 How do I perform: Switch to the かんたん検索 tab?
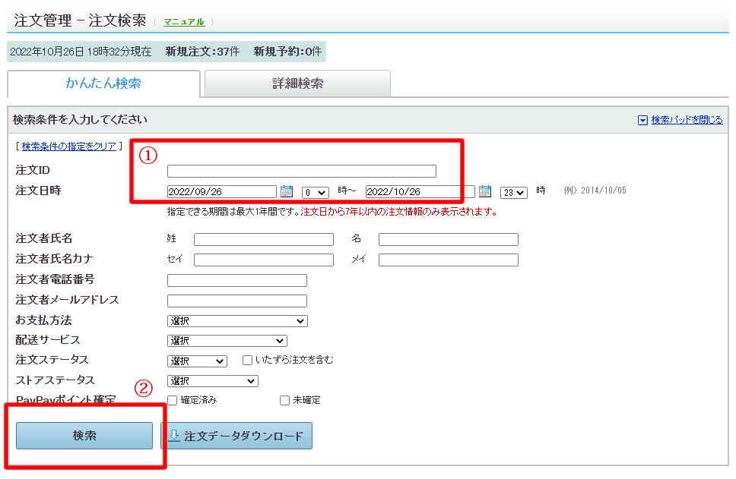coord(103,84)
